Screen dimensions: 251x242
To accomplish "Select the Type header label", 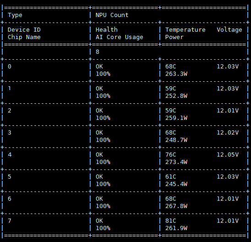I will [15, 15].
